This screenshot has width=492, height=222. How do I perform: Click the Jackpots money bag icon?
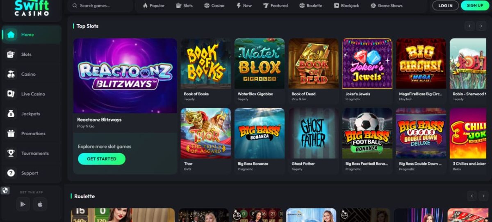11,114
